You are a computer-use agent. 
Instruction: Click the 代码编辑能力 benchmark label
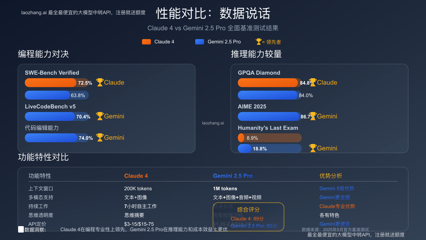pos(42,128)
